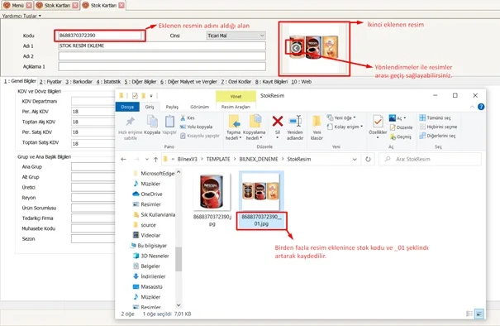Create folder with Yeni klasör icon

point(317,122)
